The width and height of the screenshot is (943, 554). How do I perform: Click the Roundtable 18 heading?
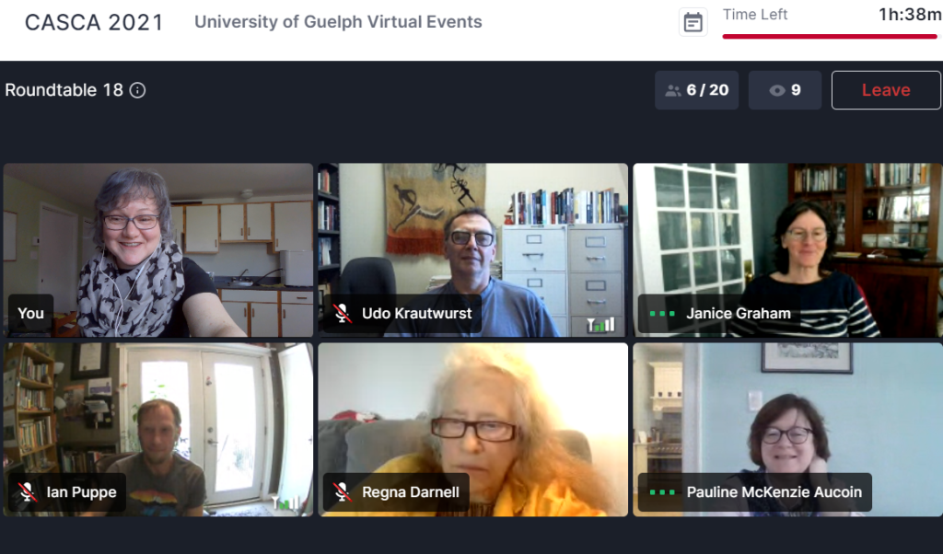coord(64,90)
